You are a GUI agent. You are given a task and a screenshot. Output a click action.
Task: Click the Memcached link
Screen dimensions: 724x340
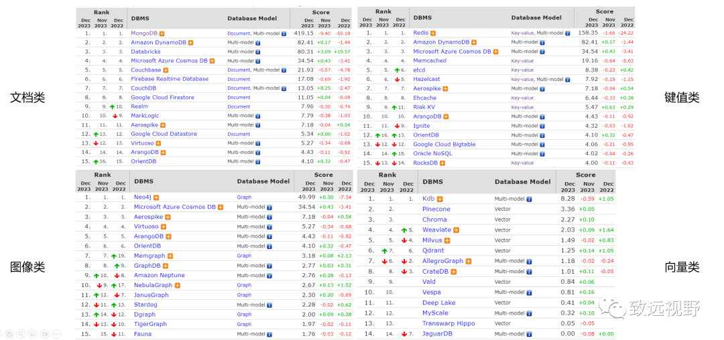[x=430, y=61]
